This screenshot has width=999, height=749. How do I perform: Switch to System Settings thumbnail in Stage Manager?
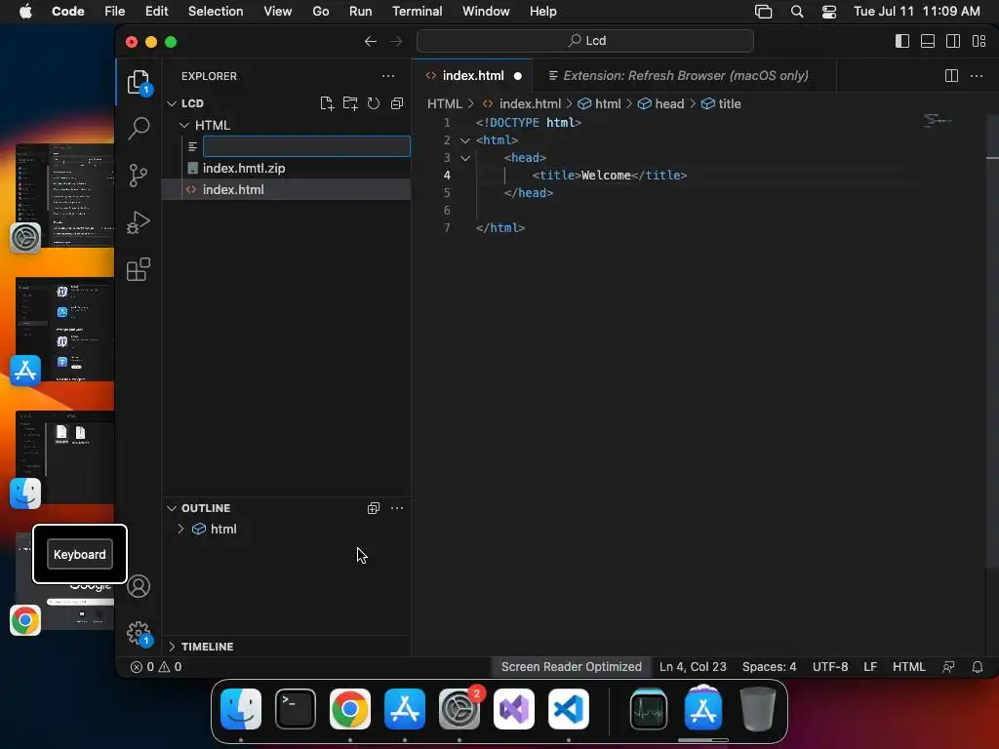pyautogui.click(x=65, y=195)
